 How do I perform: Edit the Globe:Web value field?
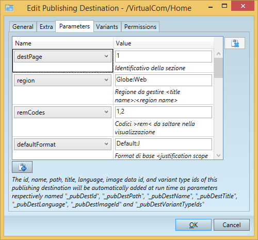(x=164, y=80)
